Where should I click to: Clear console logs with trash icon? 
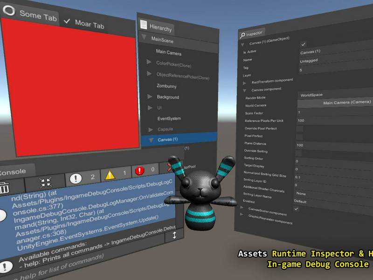coord(4,188)
